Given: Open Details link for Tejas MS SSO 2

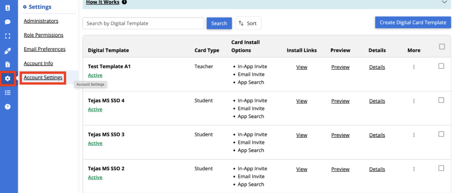Looking at the screenshot, I should [377, 169].
